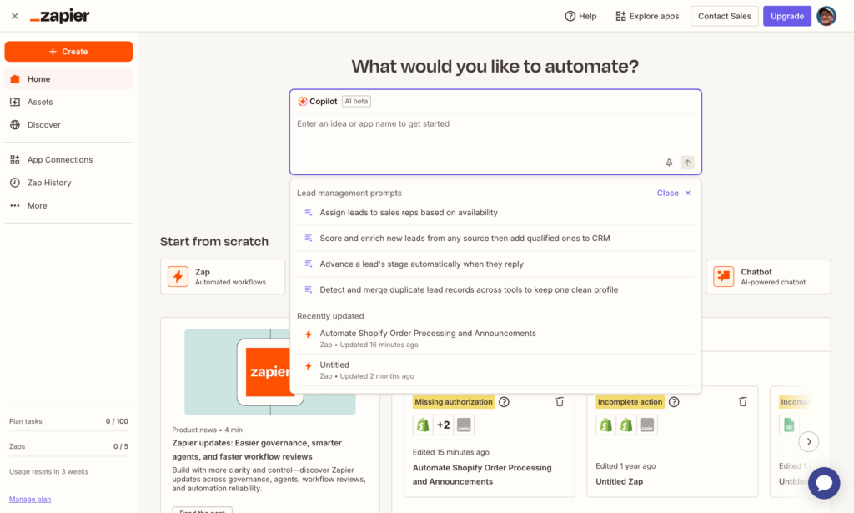Open the profile avatar menu
This screenshot has width=854, height=513.
[826, 15]
